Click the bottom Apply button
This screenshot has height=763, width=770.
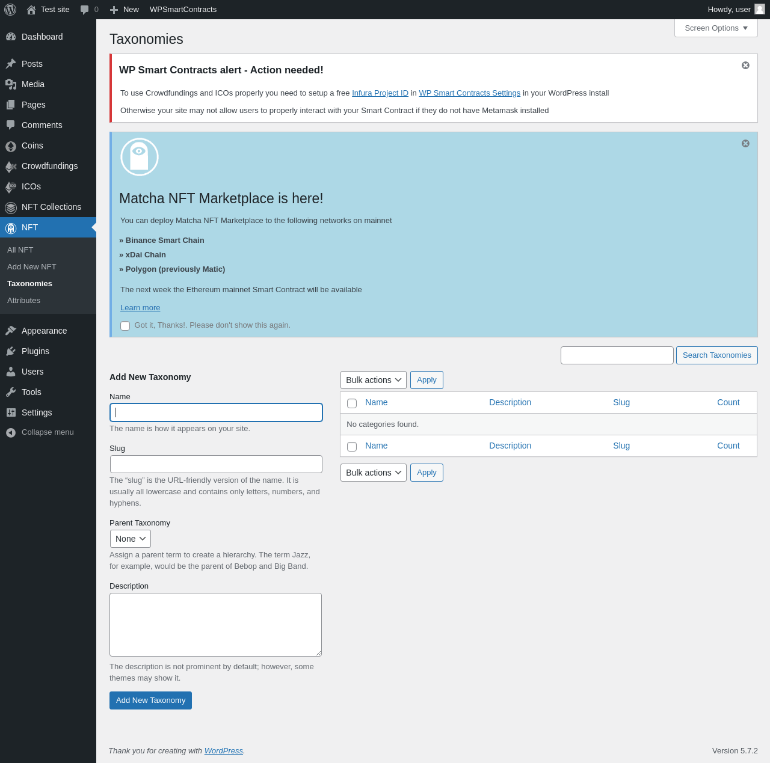(x=427, y=473)
